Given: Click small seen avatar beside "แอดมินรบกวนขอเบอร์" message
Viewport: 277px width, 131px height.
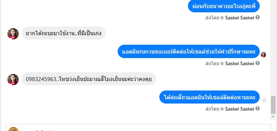Looking at the screenshot, I should pyautogui.click(x=263, y=55).
